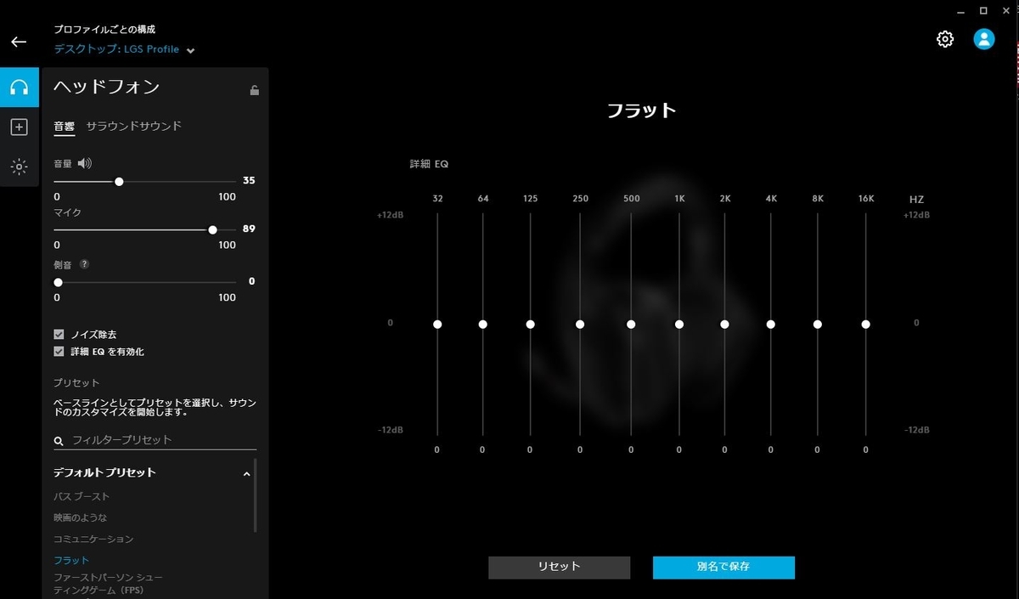Click the speaker icon next to 音量

coord(84,163)
